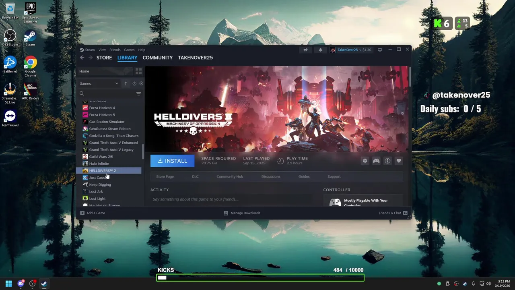Open controller layout gamepad icon
Screen dimensions: 515x290
[376, 161]
